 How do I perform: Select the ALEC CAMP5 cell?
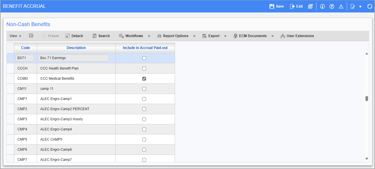pyautogui.click(x=76, y=139)
